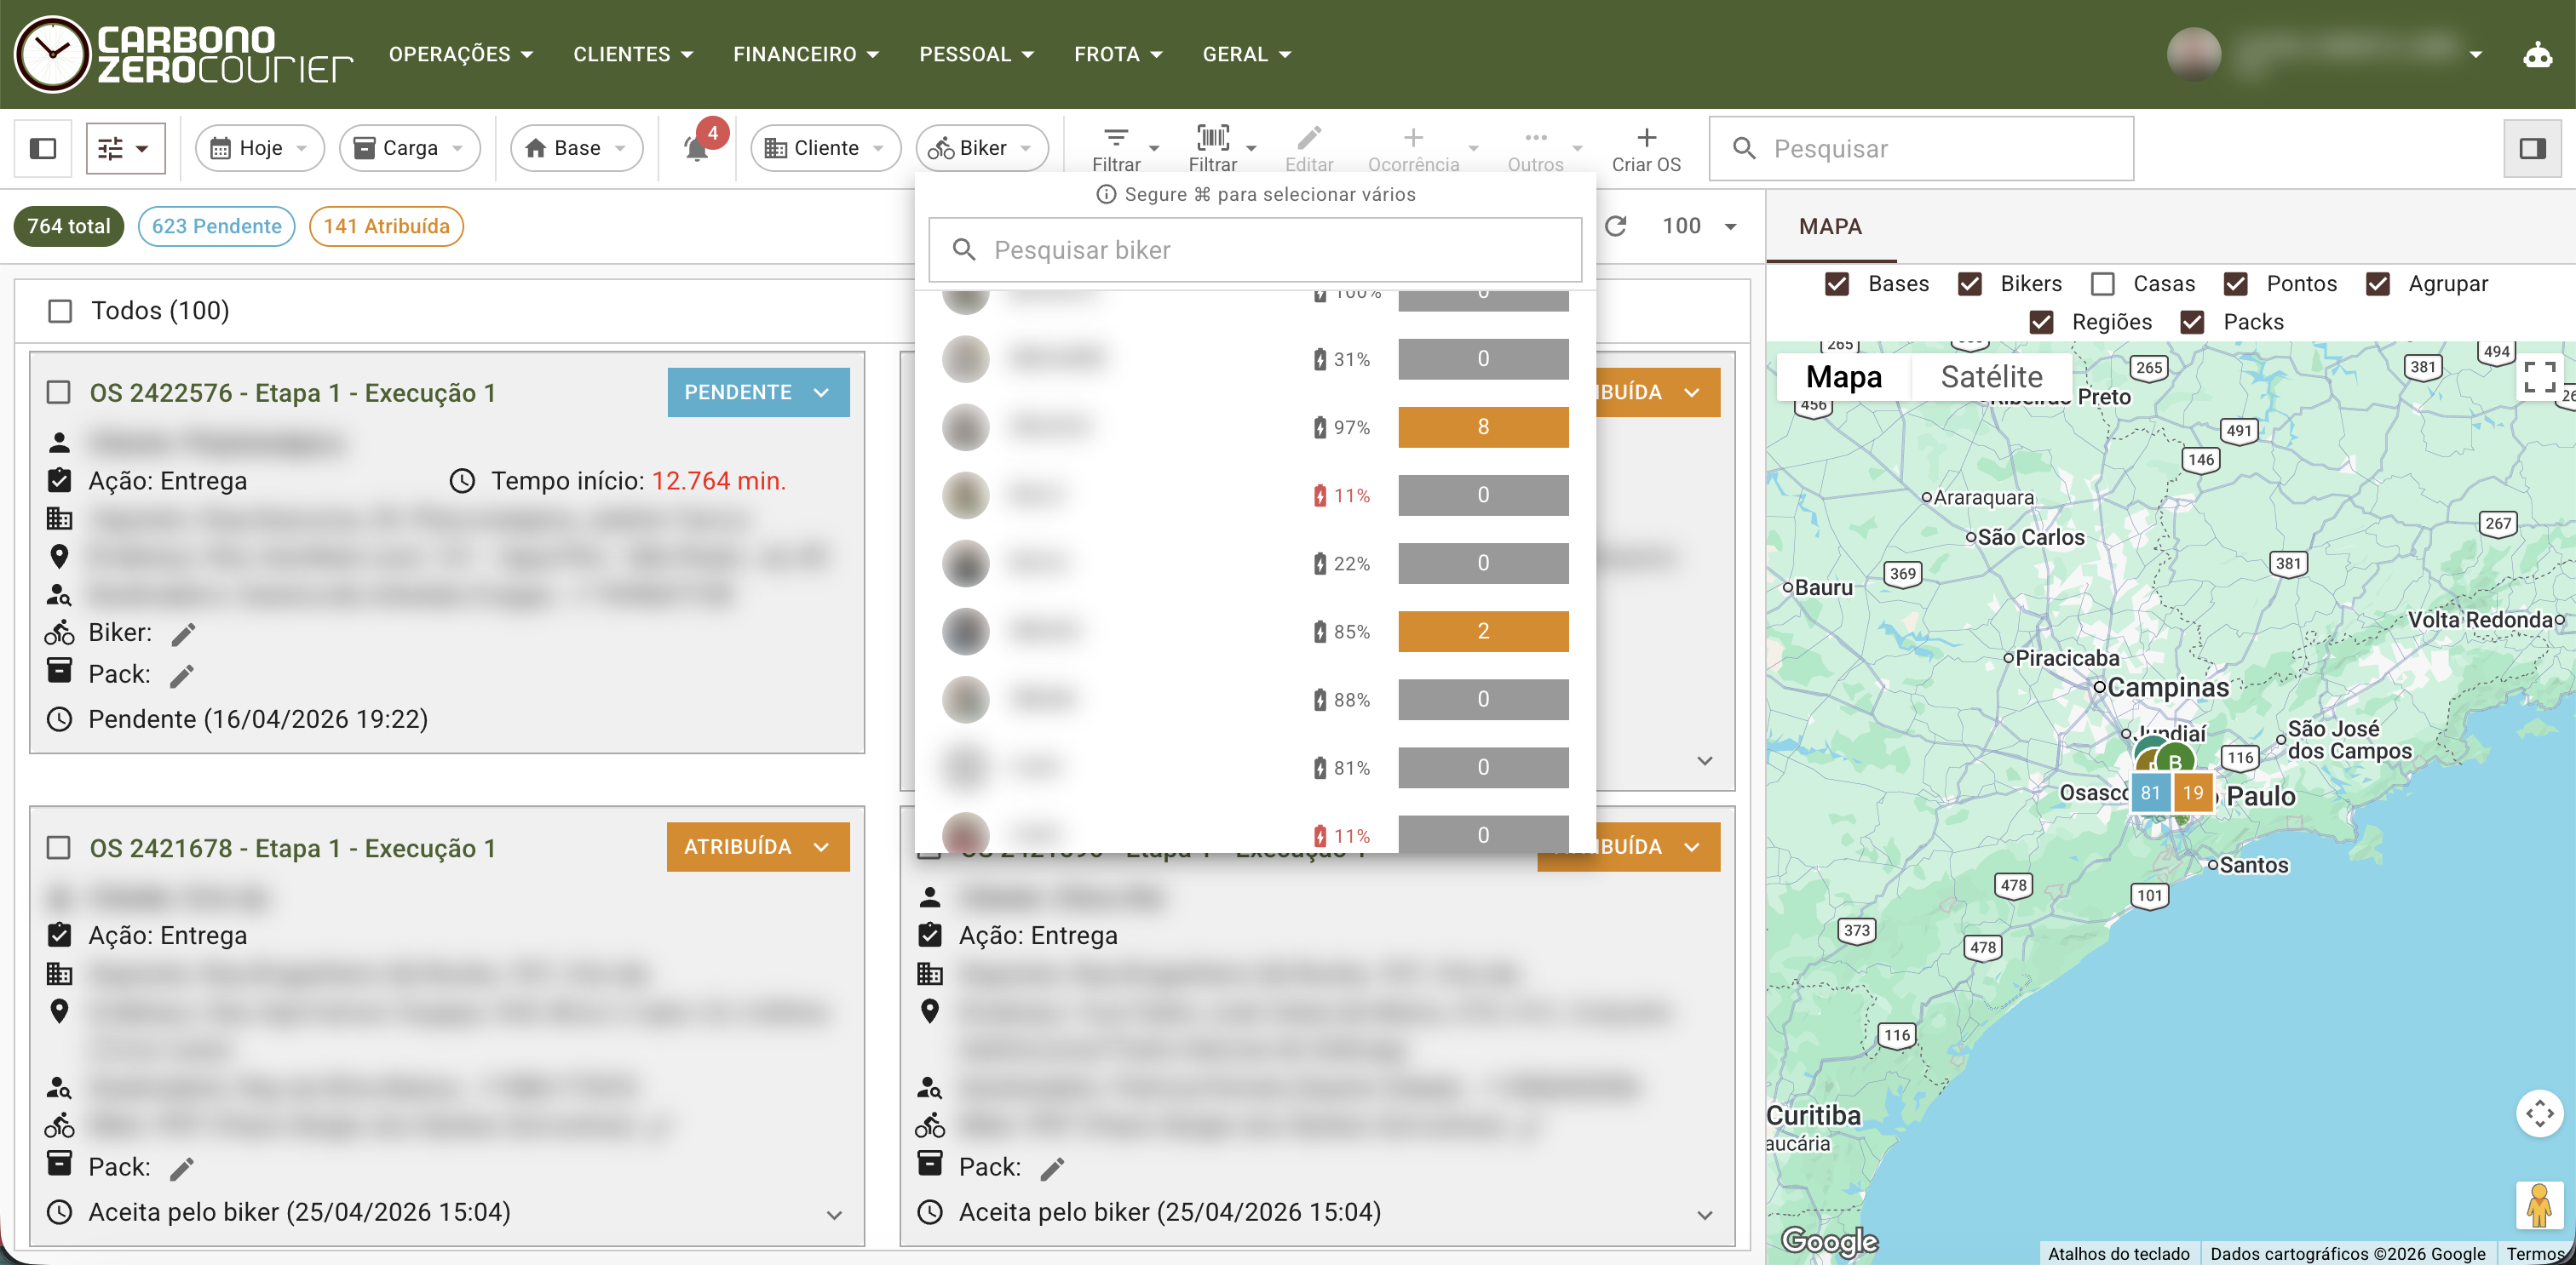
Task: Open the PENDENTE status dropdown
Action: (x=758, y=392)
